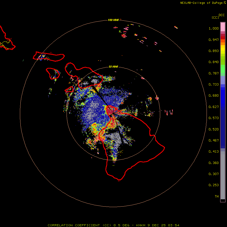Click the 0.733 scale value
The image size is (227, 227).
point(214,84)
